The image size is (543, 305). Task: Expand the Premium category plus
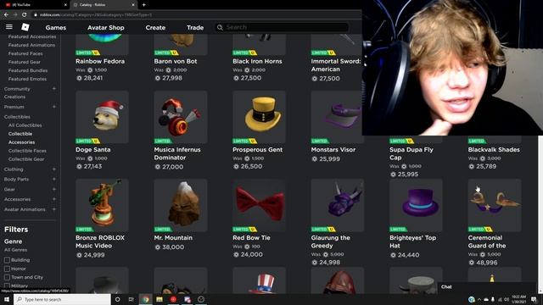click(54, 107)
